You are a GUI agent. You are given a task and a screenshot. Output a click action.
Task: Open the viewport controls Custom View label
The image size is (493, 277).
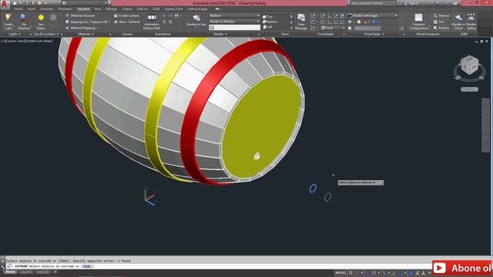[15, 41]
